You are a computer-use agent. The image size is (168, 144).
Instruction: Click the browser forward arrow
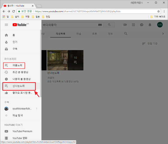[9, 11]
